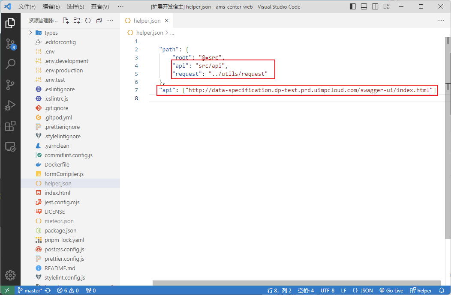Click the New File icon in explorer header
Image resolution: width=451 pixels, height=295 pixels.
(x=66, y=21)
